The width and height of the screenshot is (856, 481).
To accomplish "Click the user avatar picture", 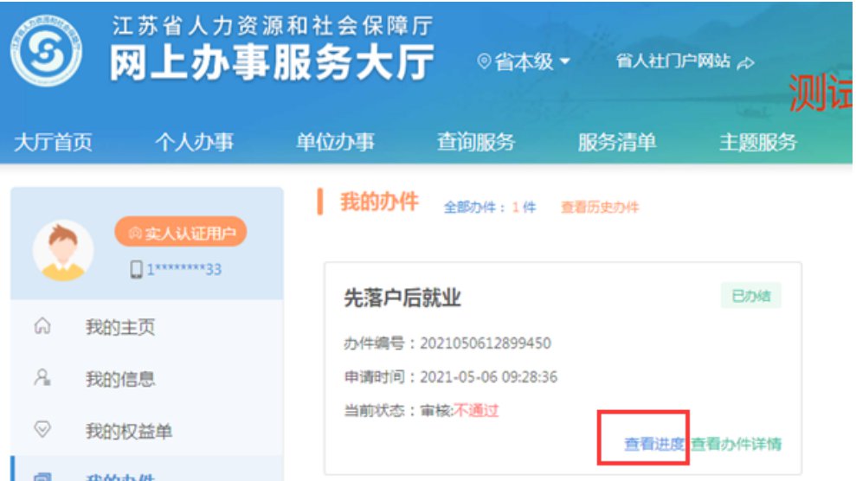I will point(63,250).
